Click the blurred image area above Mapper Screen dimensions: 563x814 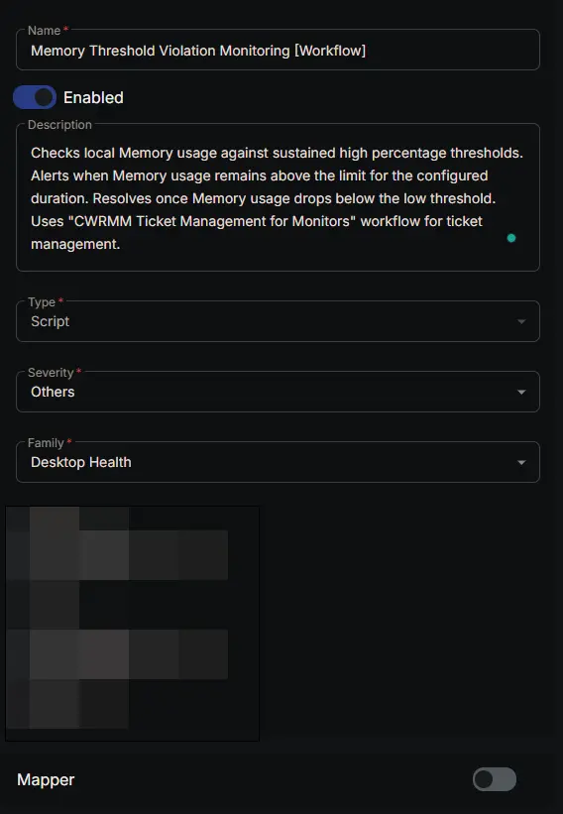[x=132, y=624]
